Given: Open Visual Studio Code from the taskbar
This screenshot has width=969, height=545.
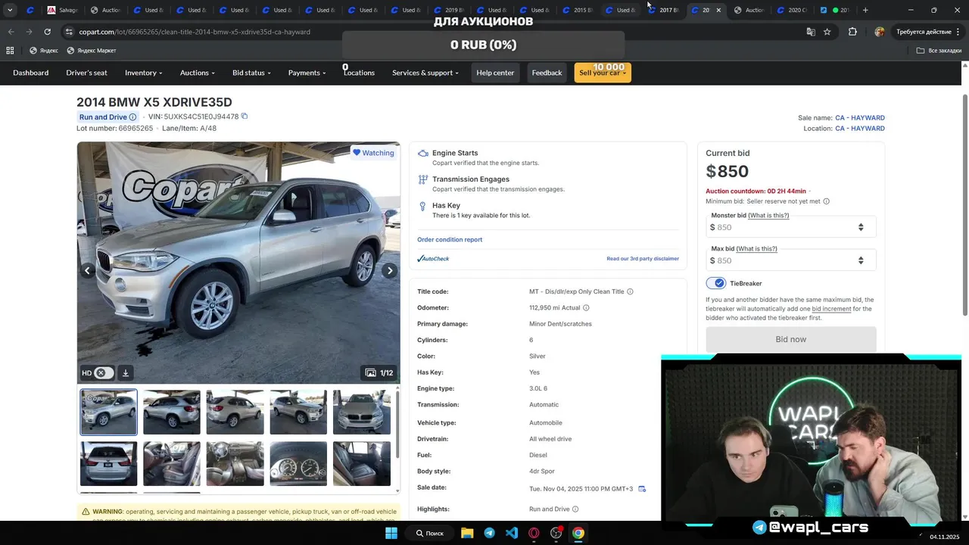Looking at the screenshot, I should tap(512, 533).
